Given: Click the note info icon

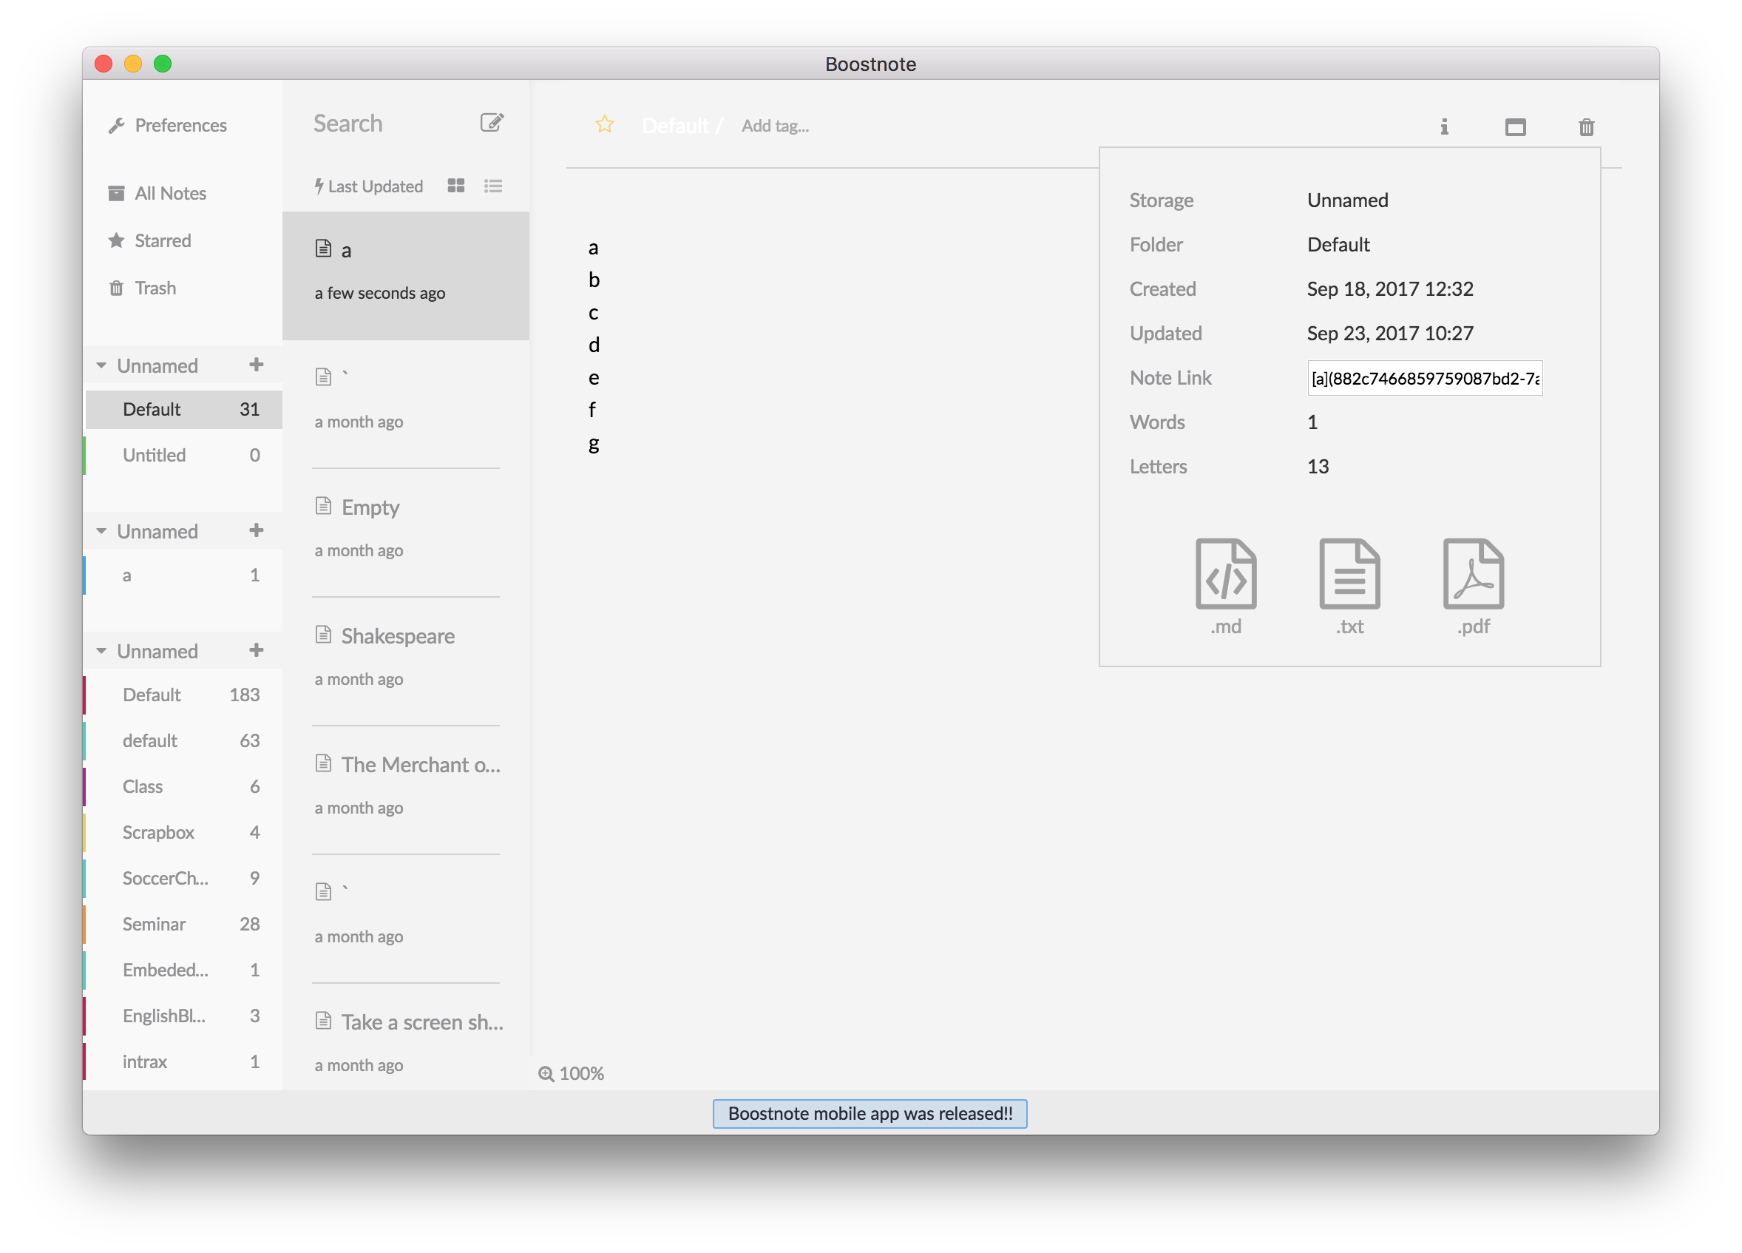Looking at the screenshot, I should (1444, 126).
